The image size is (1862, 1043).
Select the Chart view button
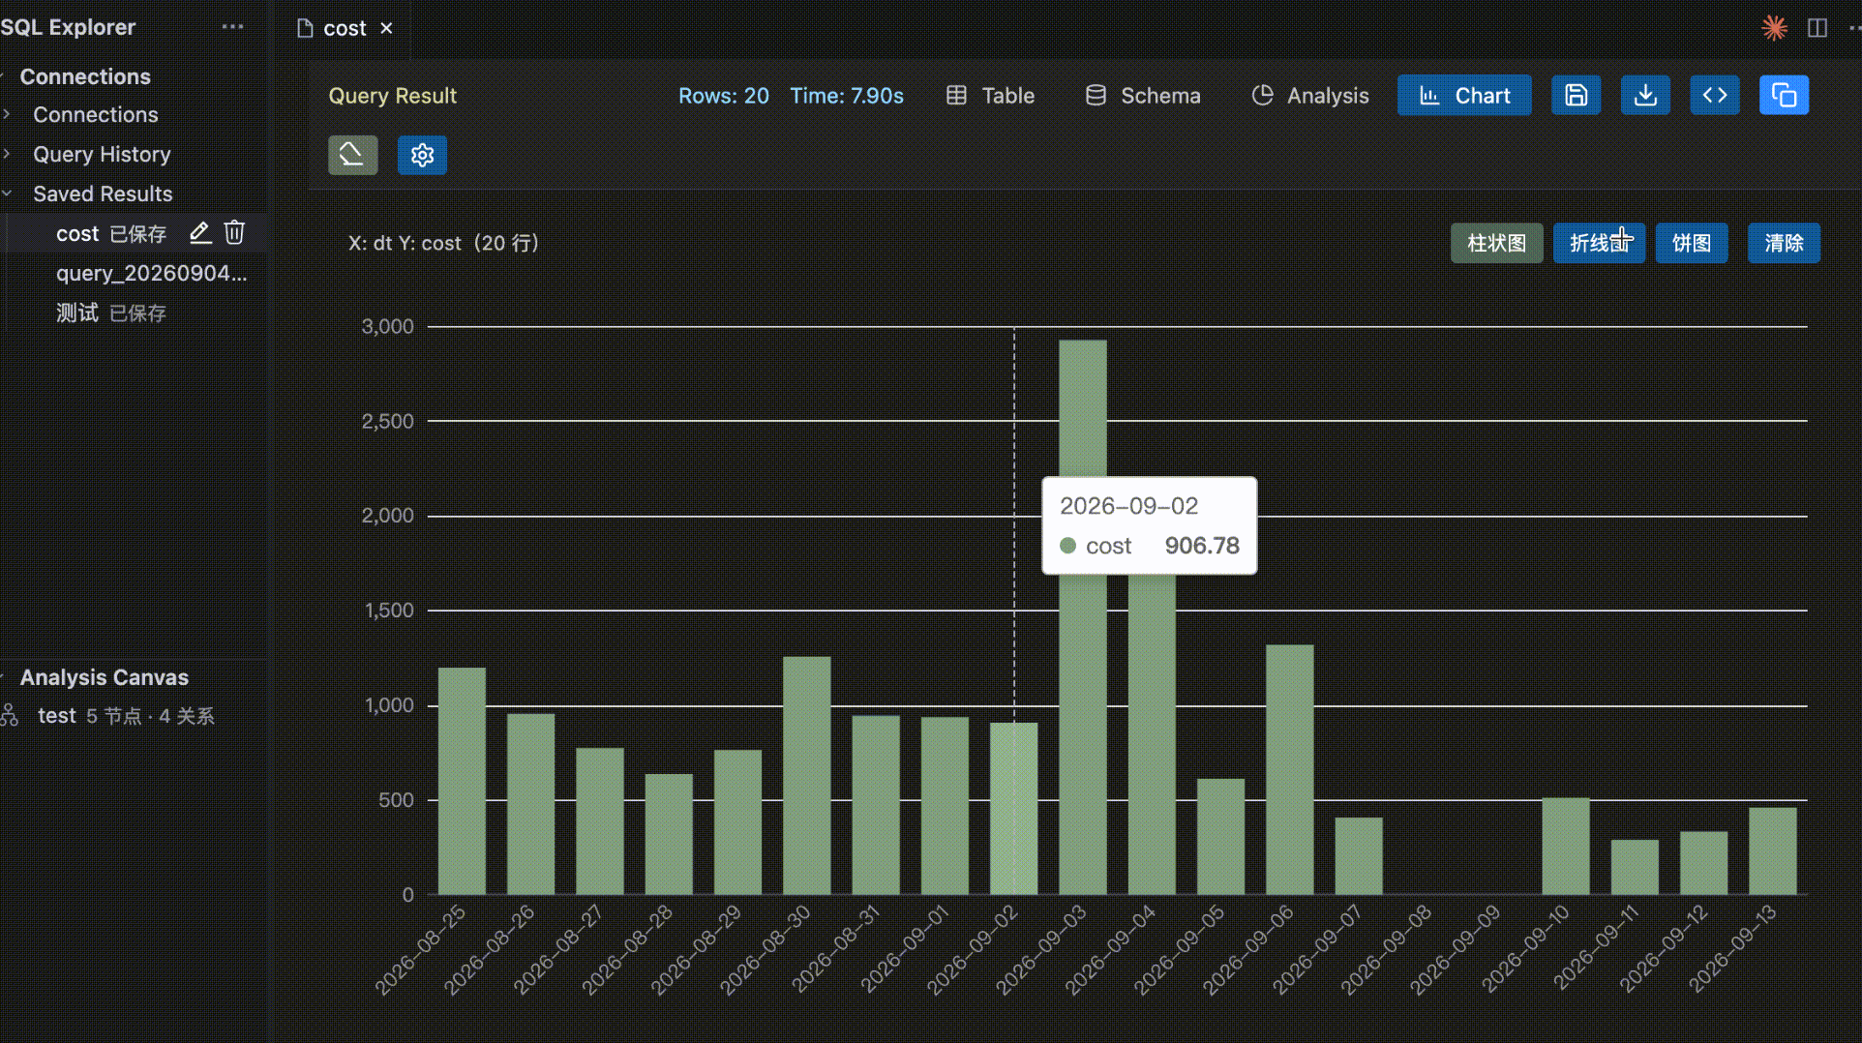coord(1464,95)
